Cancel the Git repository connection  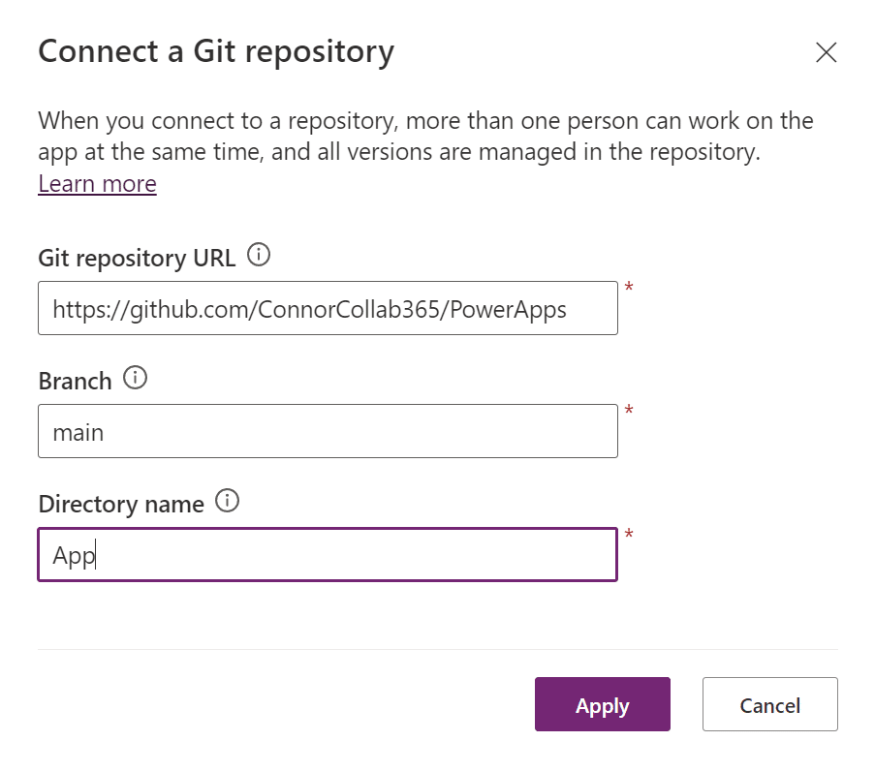(x=769, y=705)
